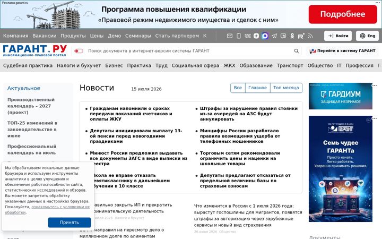
Task: Open ТОП-25 изменений в законодательстве link
Action: click(x=32, y=129)
